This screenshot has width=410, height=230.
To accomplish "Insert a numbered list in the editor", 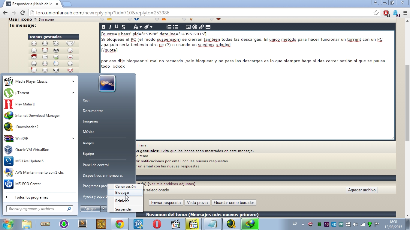I will [169, 27].
